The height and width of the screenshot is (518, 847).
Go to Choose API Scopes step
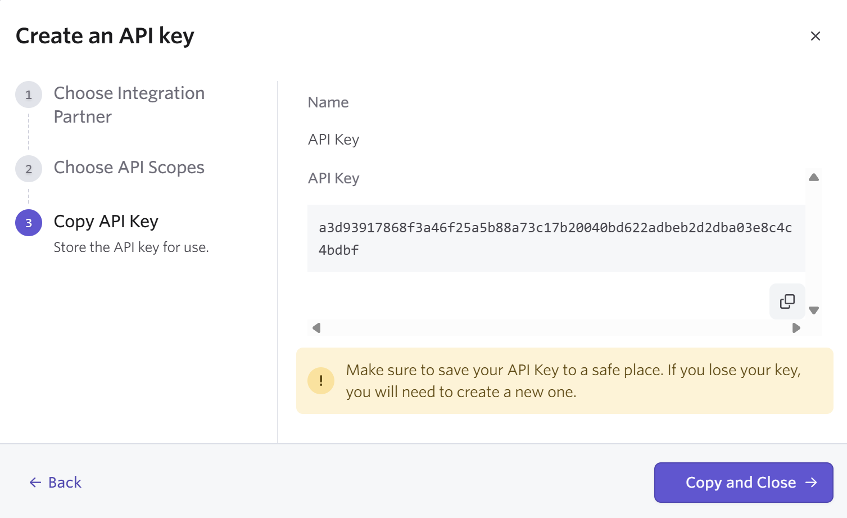[x=129, y=168]
